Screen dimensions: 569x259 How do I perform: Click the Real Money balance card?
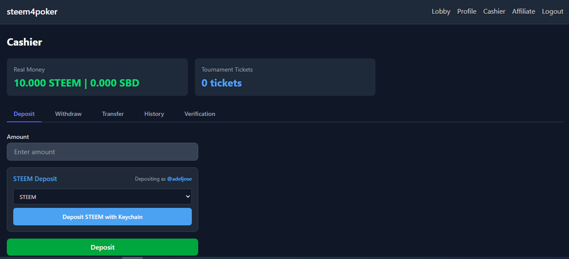click(97, 77)
